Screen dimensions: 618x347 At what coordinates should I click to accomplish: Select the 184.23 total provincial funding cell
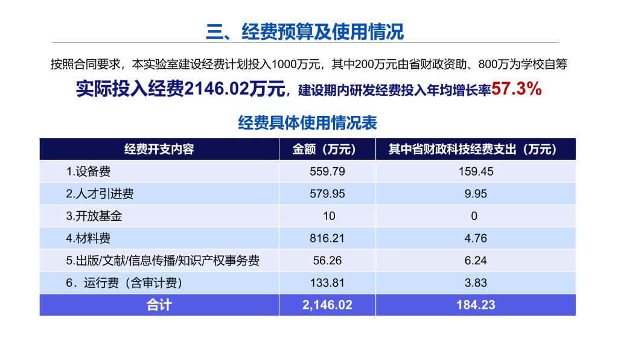pos(475,305)
